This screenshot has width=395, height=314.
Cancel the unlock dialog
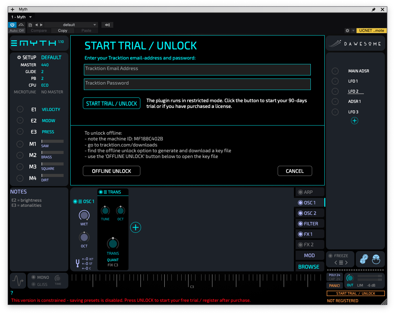[x=295, y=171]
